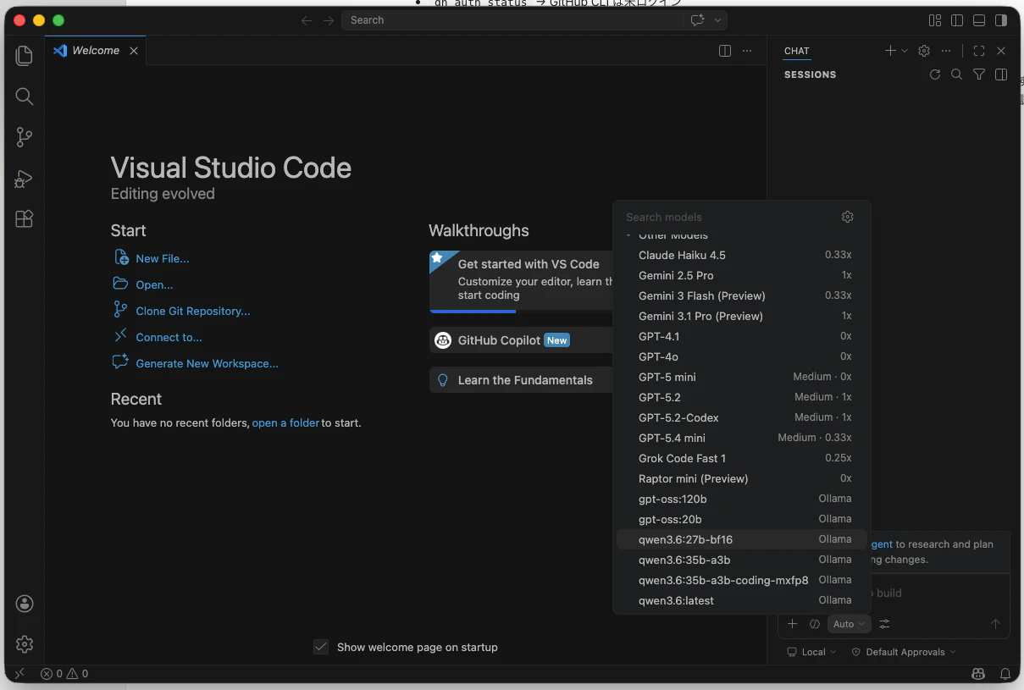Maximize the chat panel
Screen dimensions: 1024x690
click(x=979, y=51)
